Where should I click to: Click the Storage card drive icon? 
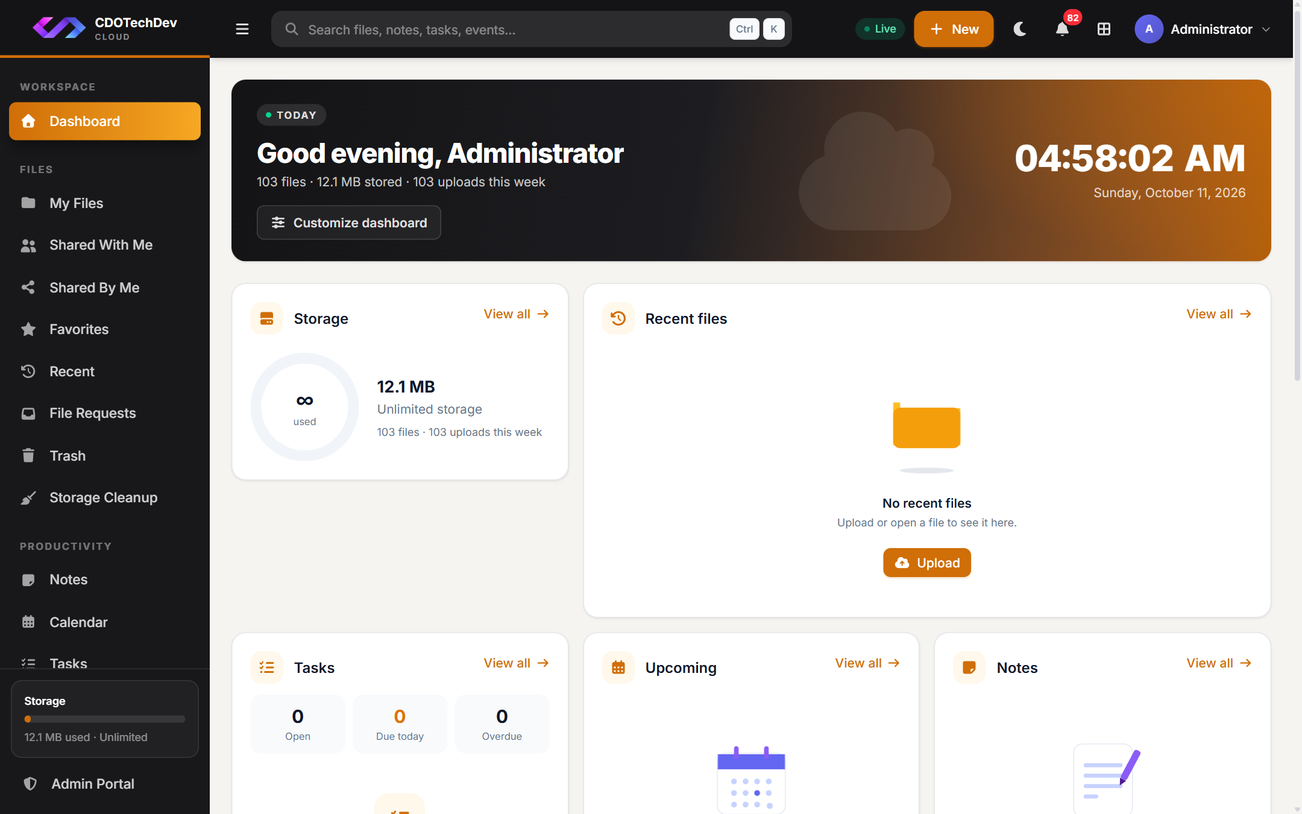pos(266,318)
